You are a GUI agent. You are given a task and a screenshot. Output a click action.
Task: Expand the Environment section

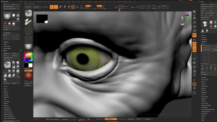pos(7,46)
